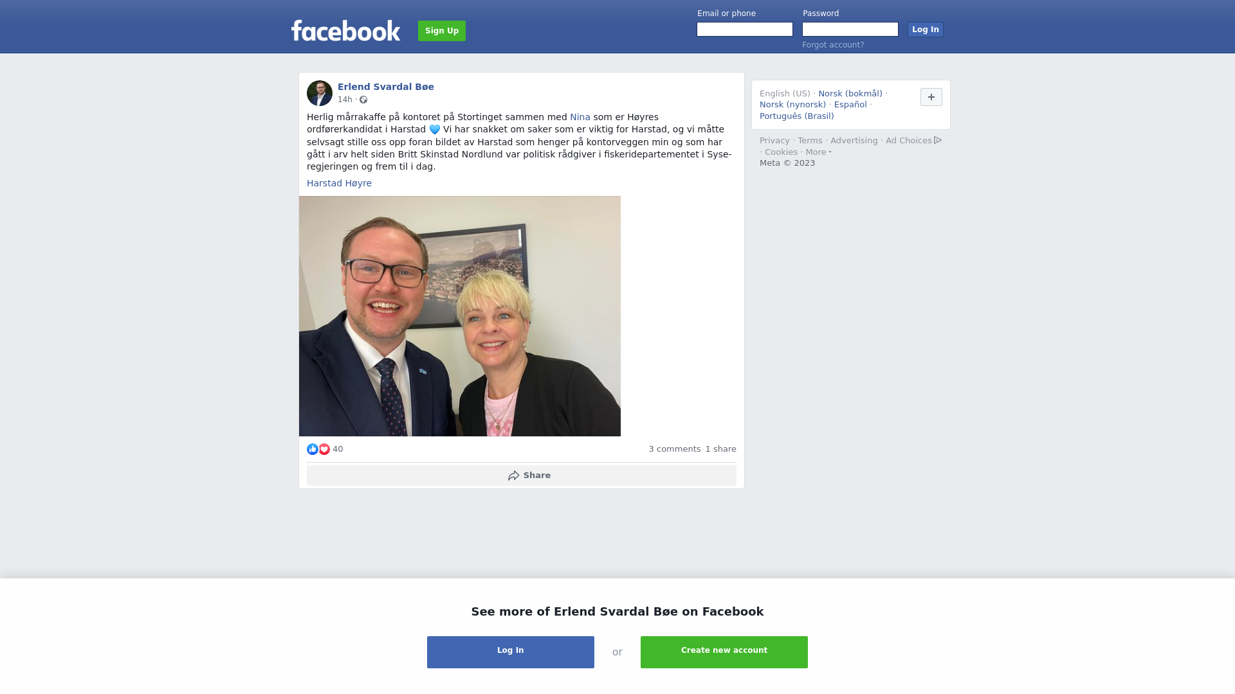The image size is (1235, 694).
Task: Click the Like reaction icon
Action: (x=313, y=449)
